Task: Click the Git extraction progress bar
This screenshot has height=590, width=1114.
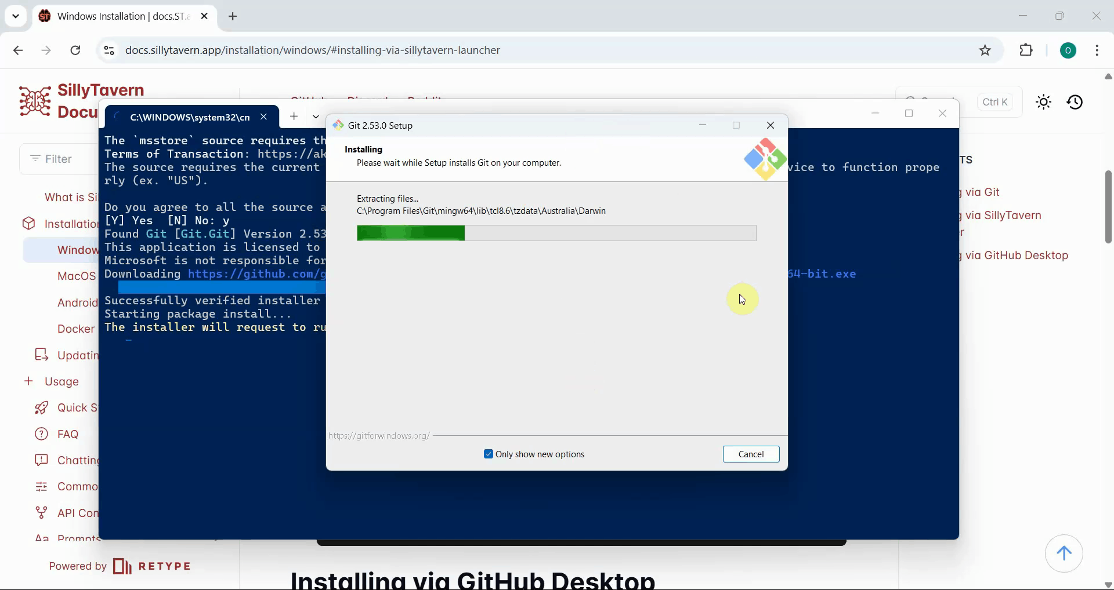Action: tap(556, 233)
